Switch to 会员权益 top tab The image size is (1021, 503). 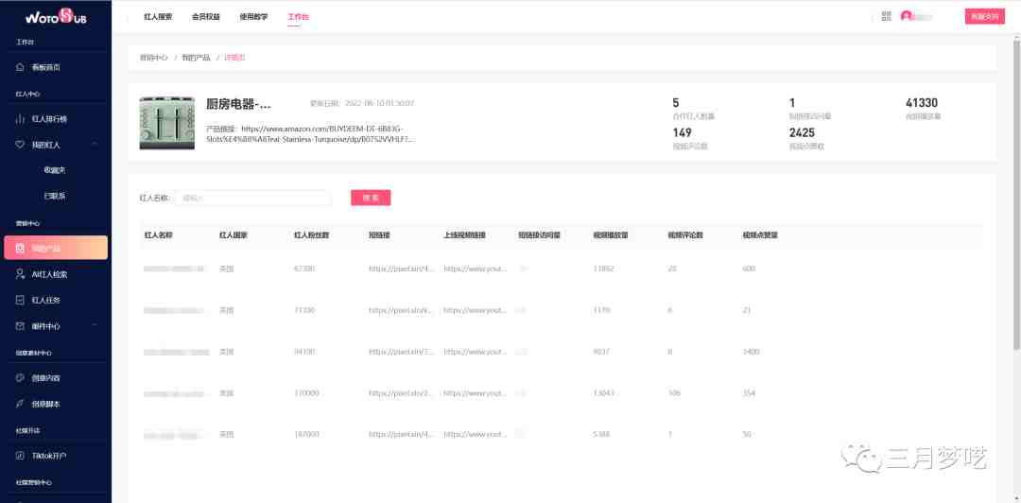pos(206,17)
